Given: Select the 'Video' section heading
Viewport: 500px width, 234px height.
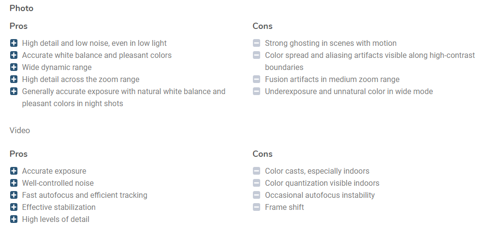Looking at the screenshot, I should (x=20, y=131).
